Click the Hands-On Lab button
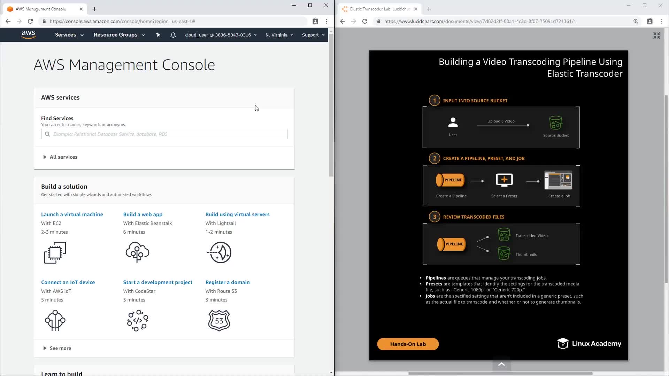669x376 pixels. (408, 344)
